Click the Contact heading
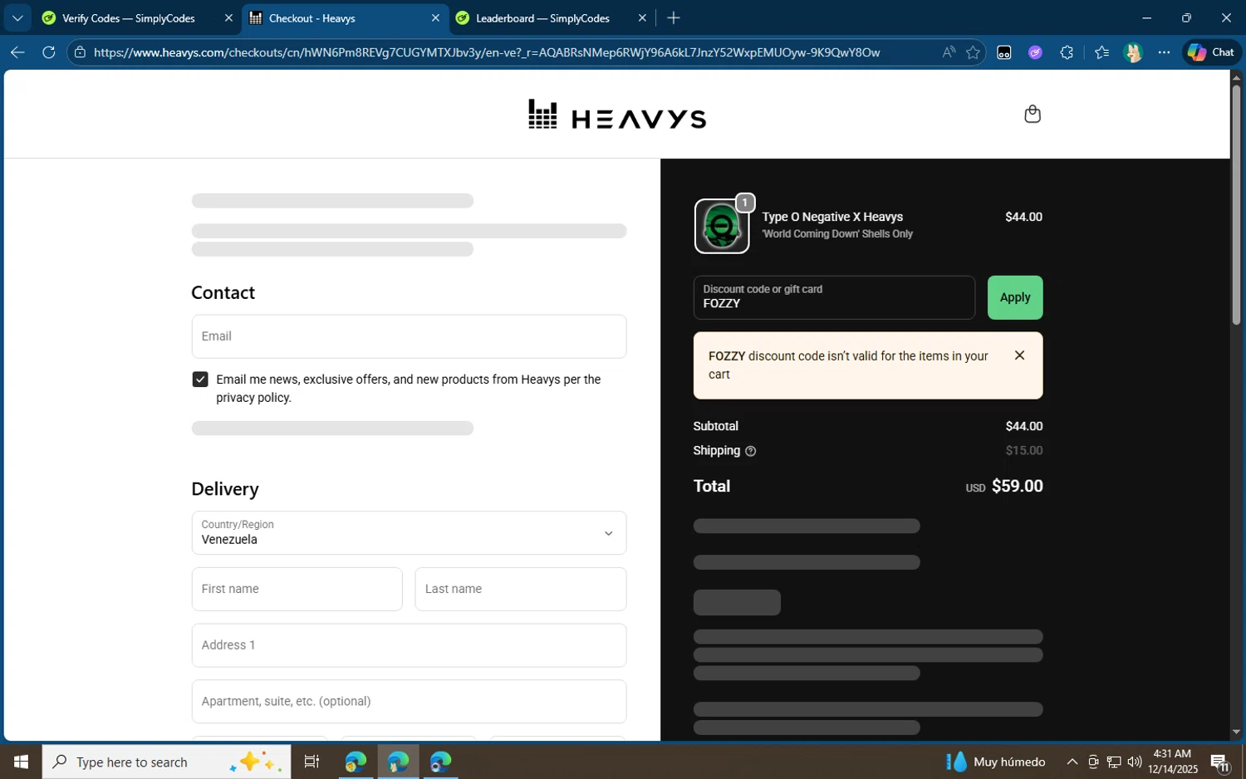Screen dimensions: 1246x779 [x=223, y=292]
